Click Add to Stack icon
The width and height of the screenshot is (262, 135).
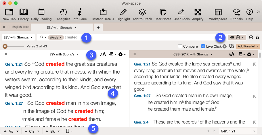(x=142, y=12)
